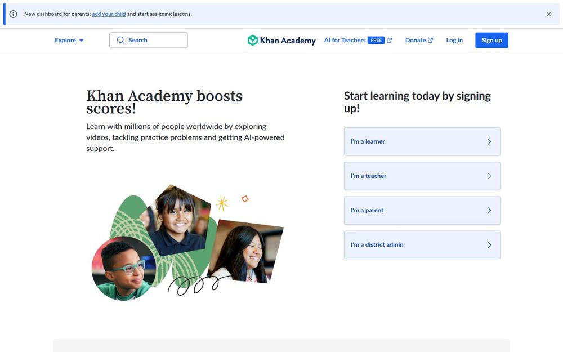The image size is (563, 352).
Task: Choose the 'I'm a district admin' option
Action: coord(422,244)
